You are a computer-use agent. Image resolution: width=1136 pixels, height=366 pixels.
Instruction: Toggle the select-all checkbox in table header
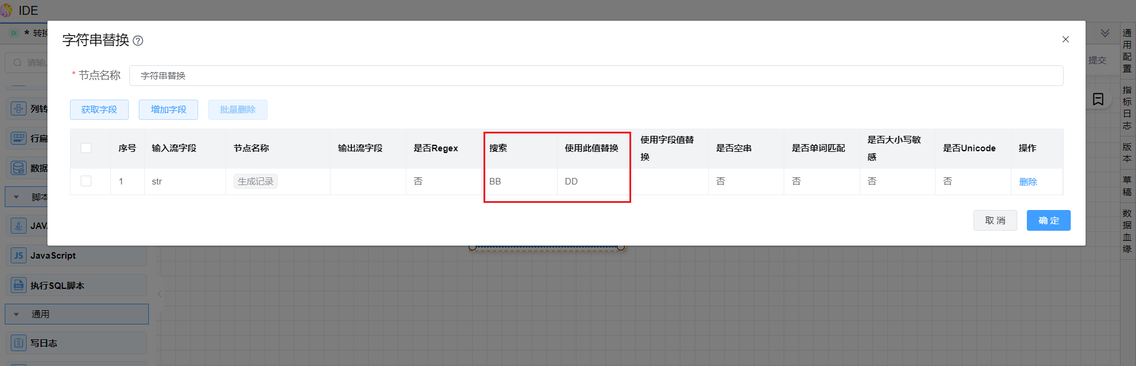point(86,148)
